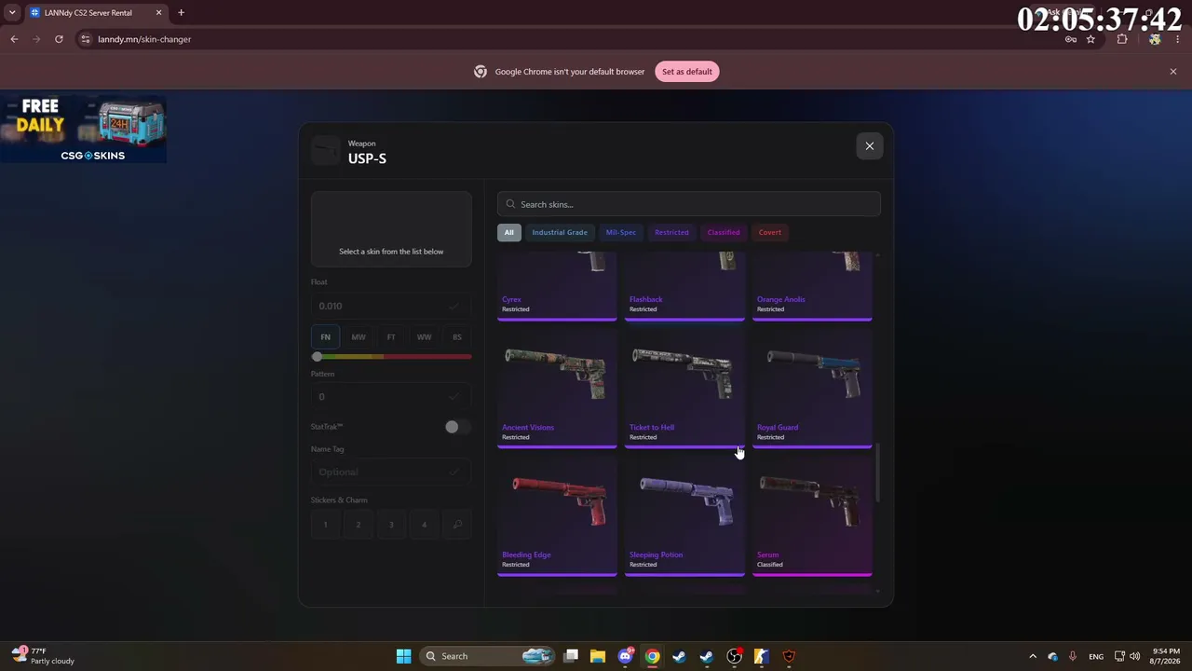The height and width of the screenshot is (671, 1192).
Task: Click the Pattern value field
Action: click(391, 397)
